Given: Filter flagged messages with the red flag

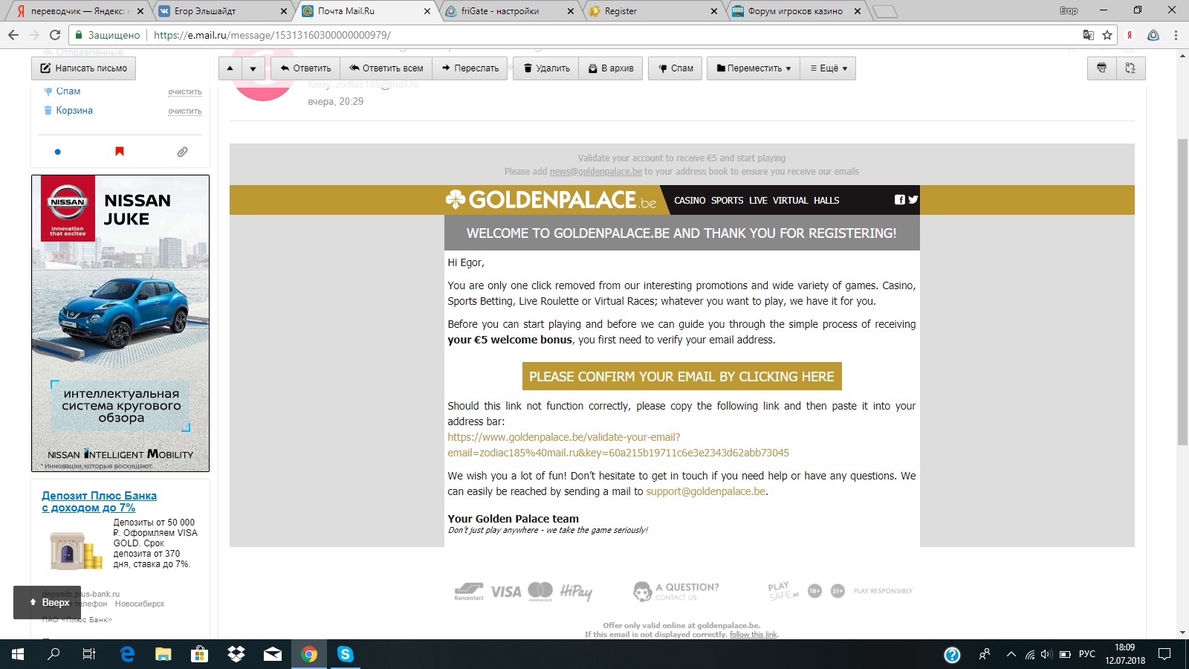Looking at the screenshot, I should tap(120, 152).
